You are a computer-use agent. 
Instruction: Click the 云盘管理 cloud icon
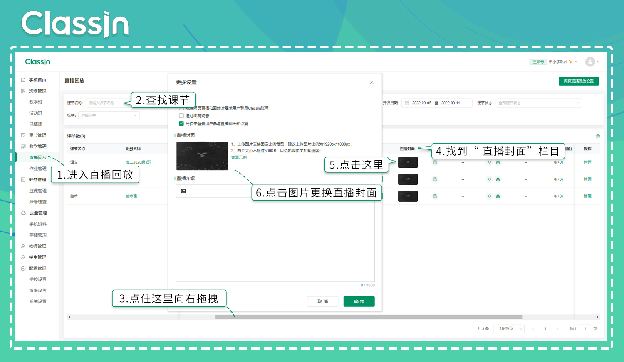coord(23,213)
